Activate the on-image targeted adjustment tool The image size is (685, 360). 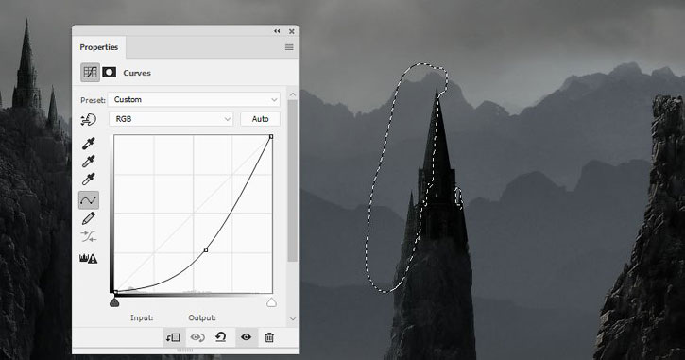[89, 119]
